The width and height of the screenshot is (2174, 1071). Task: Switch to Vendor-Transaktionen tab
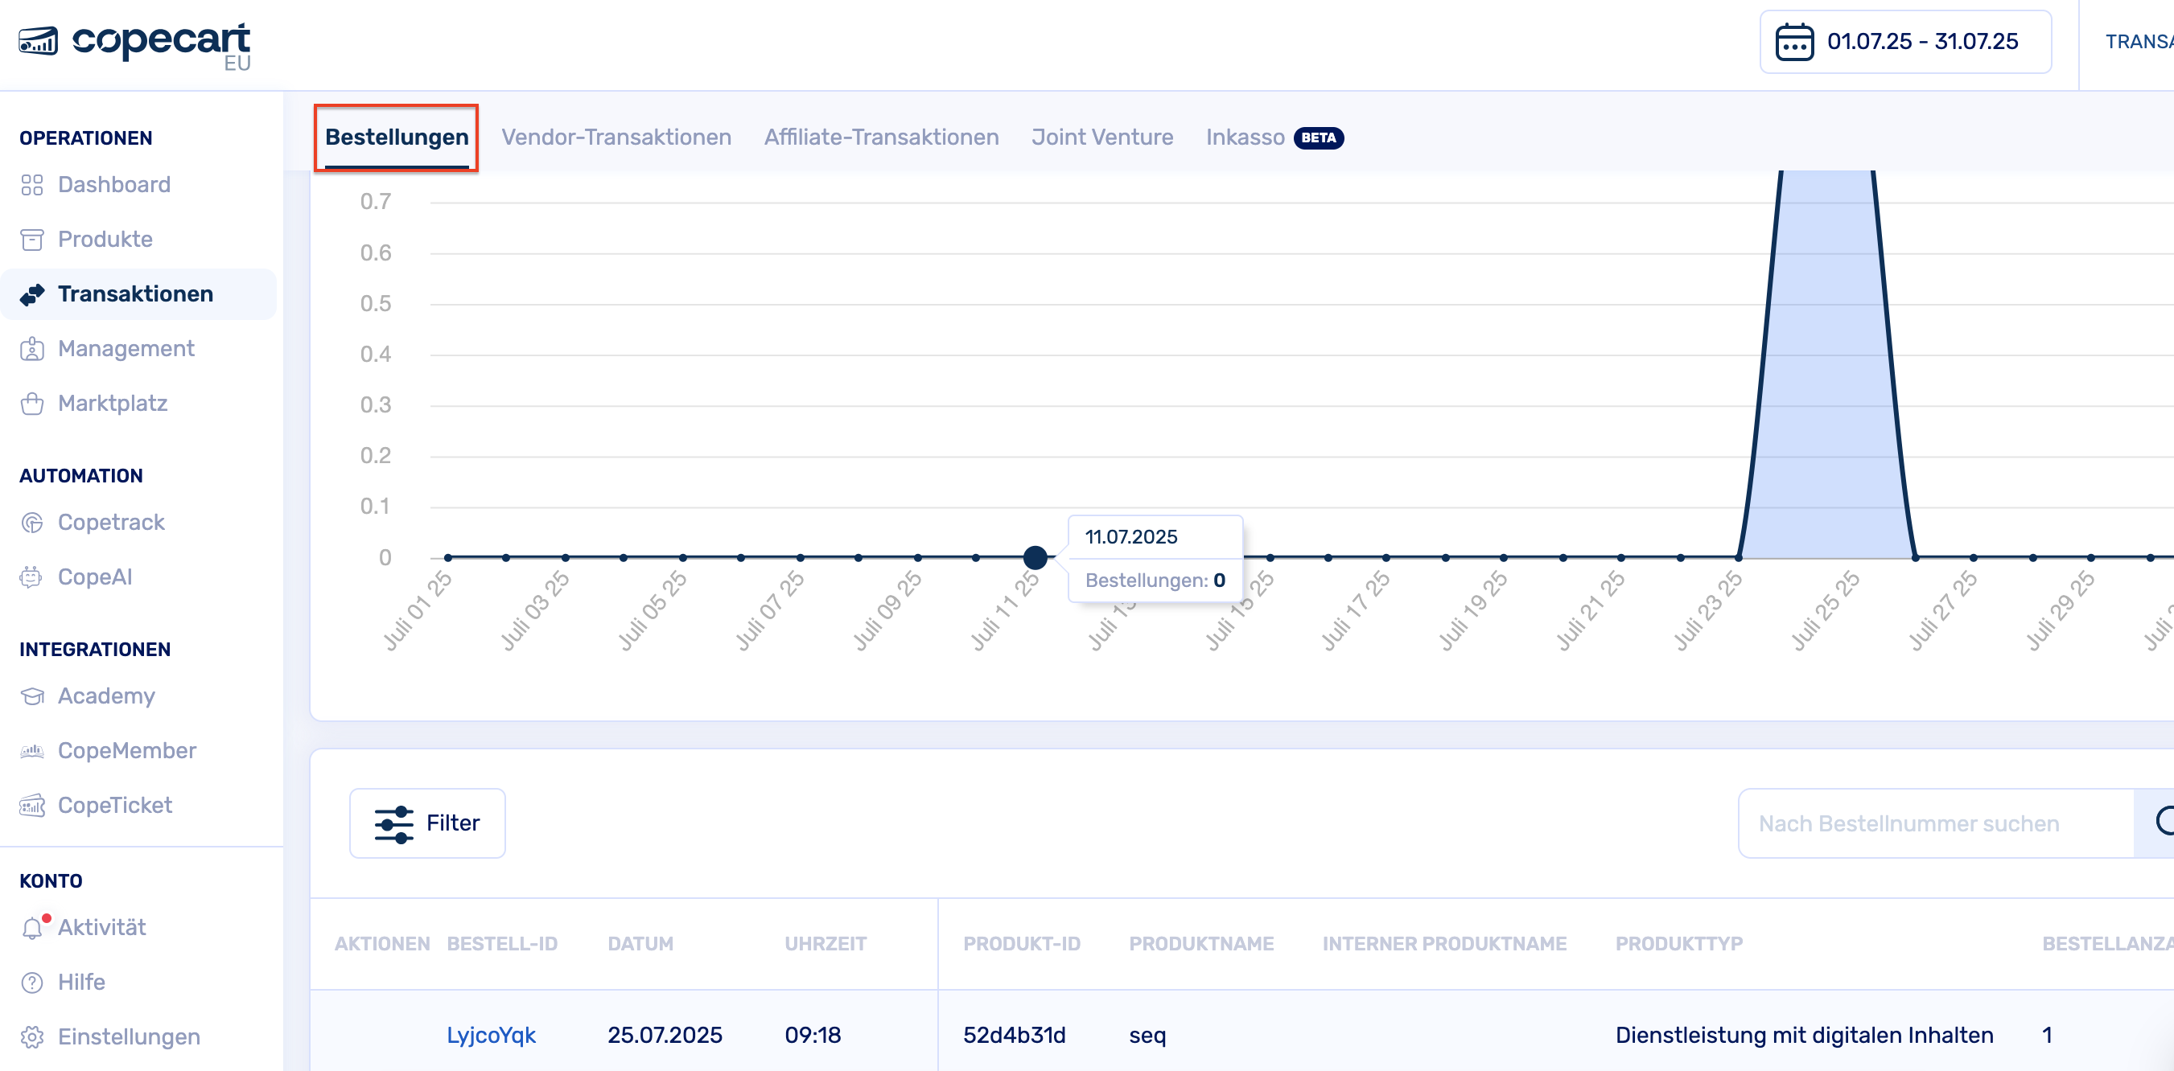click(616, 137)
